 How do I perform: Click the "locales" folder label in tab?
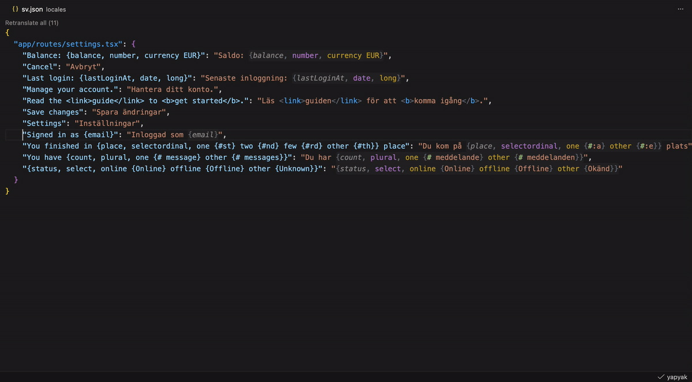coord(57,10)
